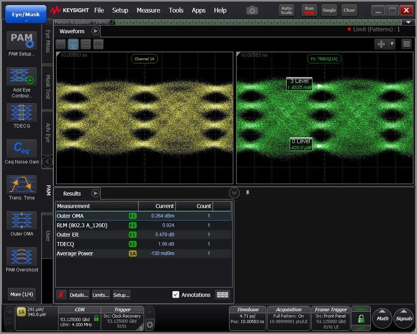Toggle the Run Stop acquisition button

309,10
